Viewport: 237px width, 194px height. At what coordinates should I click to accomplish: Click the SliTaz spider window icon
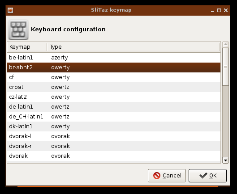click(x=10, y=10)
